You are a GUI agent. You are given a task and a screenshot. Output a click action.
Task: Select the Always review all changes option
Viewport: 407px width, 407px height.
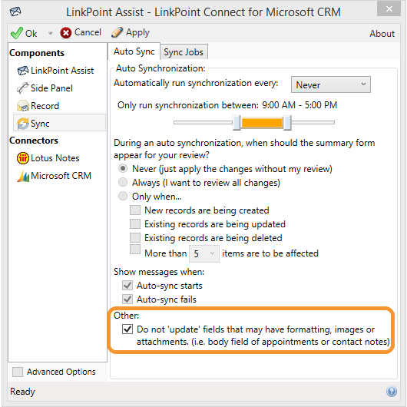point(123,182)
